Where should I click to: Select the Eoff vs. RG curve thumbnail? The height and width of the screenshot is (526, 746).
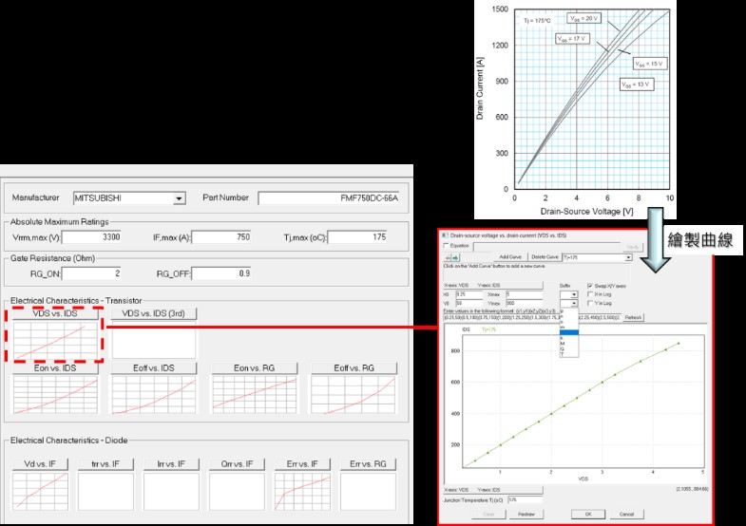coord(353,394)
